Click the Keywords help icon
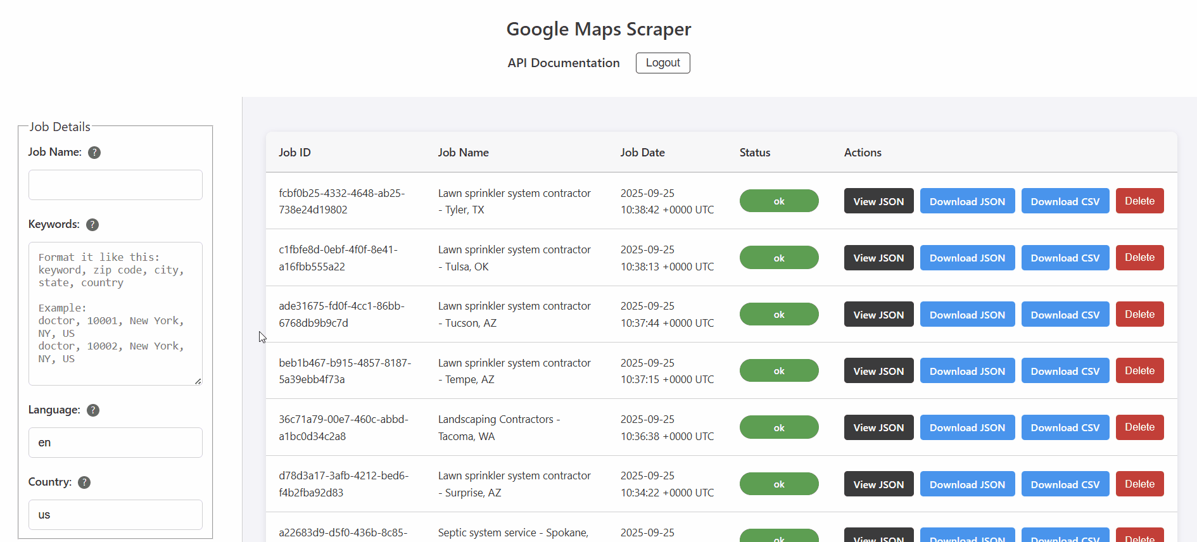This screenshot has width=1197, height=542. click(x=92, y=225)
